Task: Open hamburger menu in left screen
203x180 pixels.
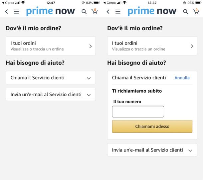Action: [x=16, y=12]
